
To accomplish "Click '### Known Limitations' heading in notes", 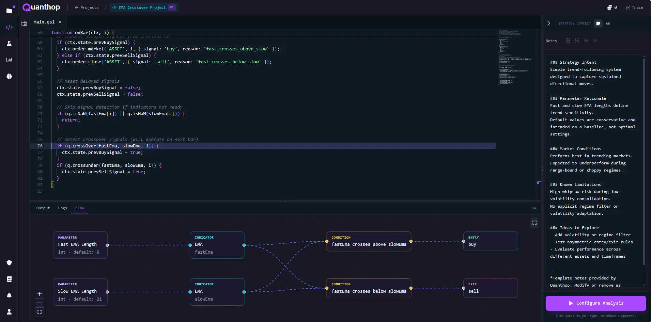I will [575, 184].
